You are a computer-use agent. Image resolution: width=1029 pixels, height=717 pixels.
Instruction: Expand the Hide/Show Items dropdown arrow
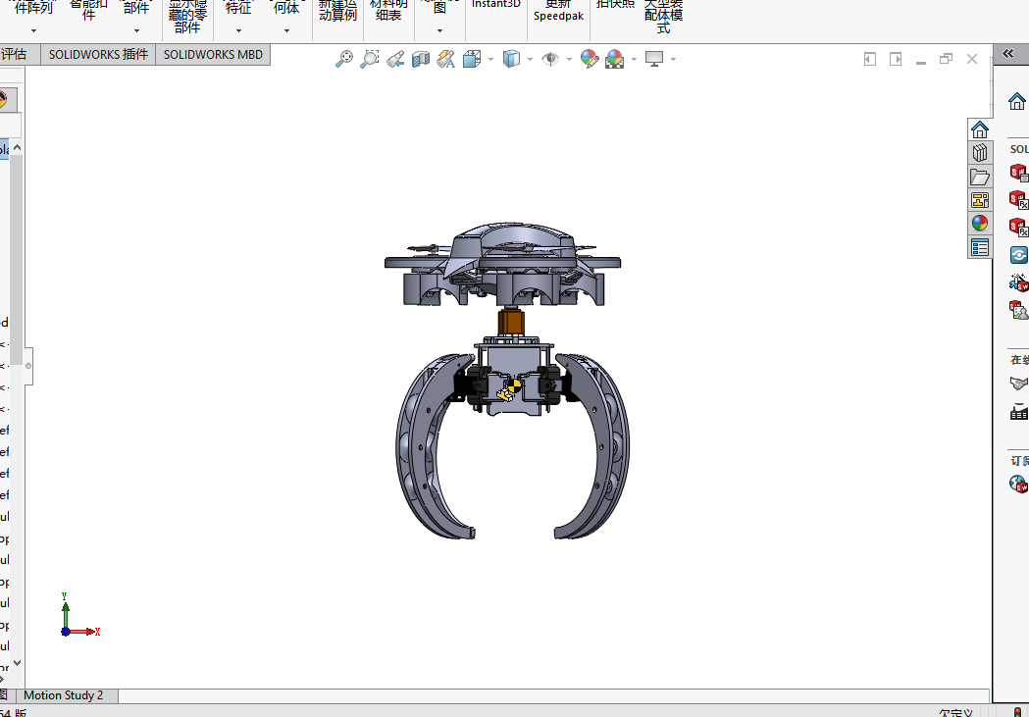(569, 60)
